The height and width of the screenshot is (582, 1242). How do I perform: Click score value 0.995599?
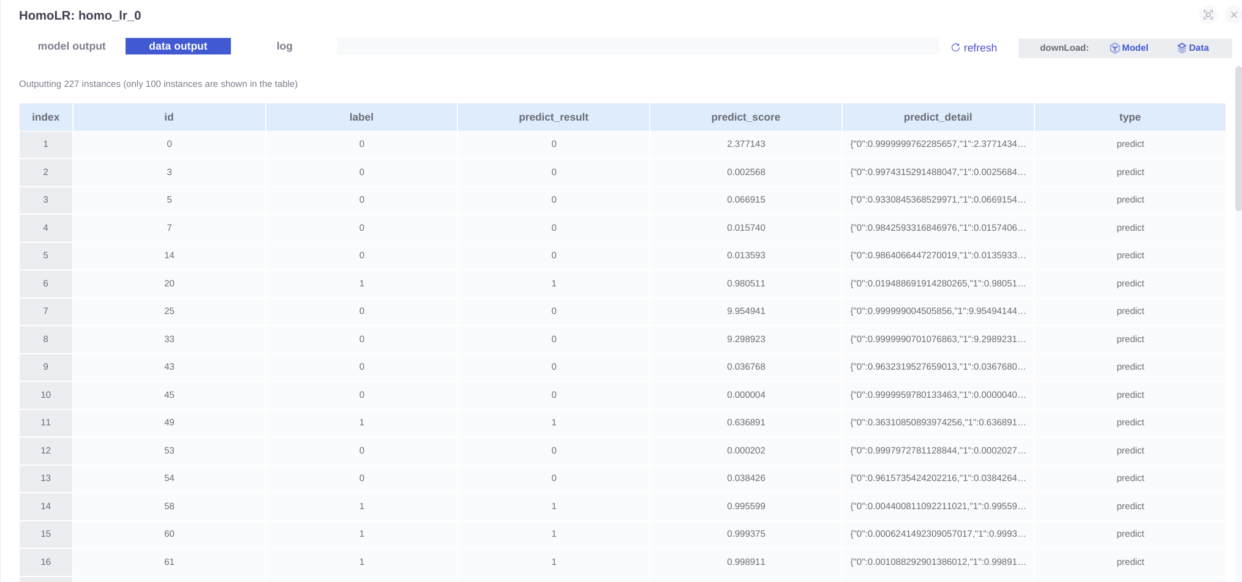pyautogui.click(x=746, y=506)
